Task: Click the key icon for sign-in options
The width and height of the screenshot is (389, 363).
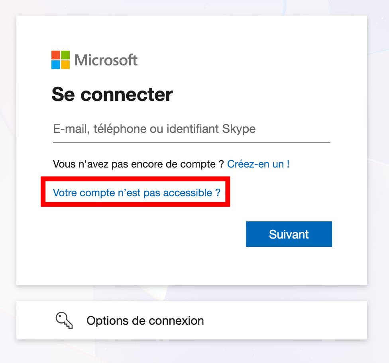Action: [64, 320]
